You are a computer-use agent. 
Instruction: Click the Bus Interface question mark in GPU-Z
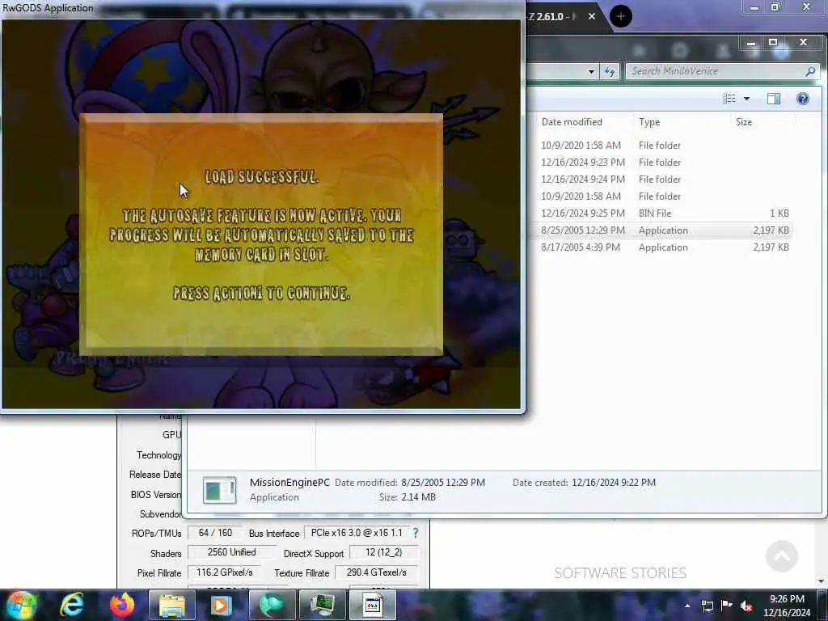coord(416,534)
